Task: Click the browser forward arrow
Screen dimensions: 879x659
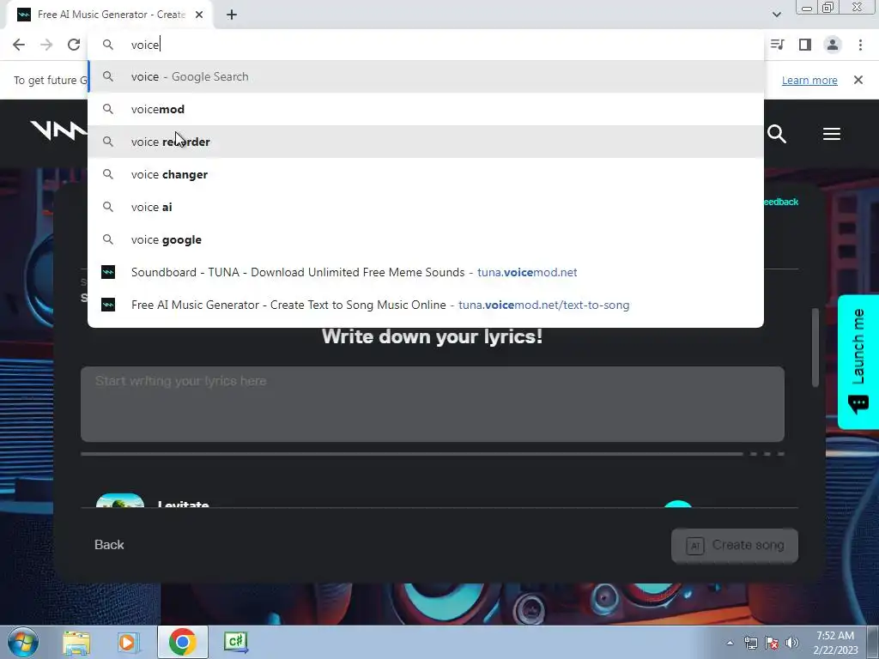Action: tap(46, 45)
